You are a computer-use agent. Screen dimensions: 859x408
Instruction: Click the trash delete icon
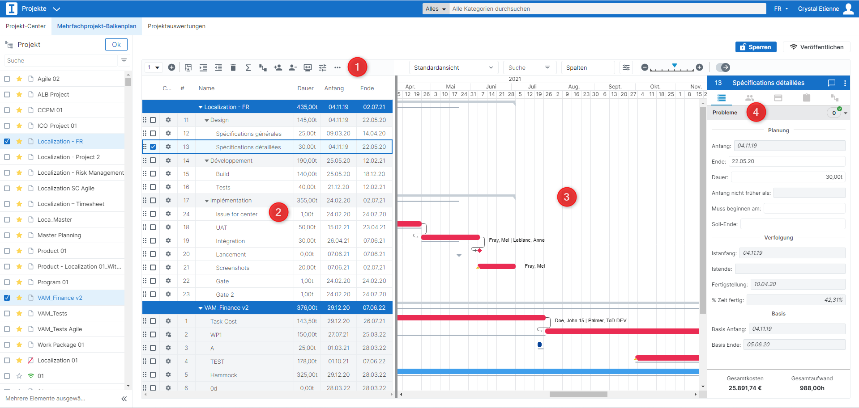coord(233,67)
